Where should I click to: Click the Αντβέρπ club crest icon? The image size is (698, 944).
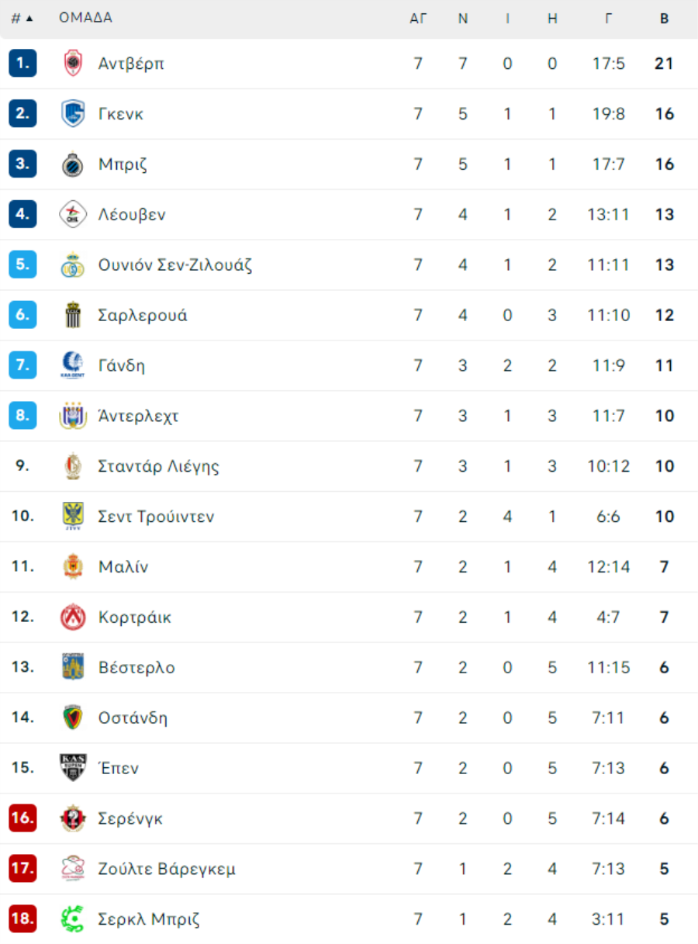point(73,64)
